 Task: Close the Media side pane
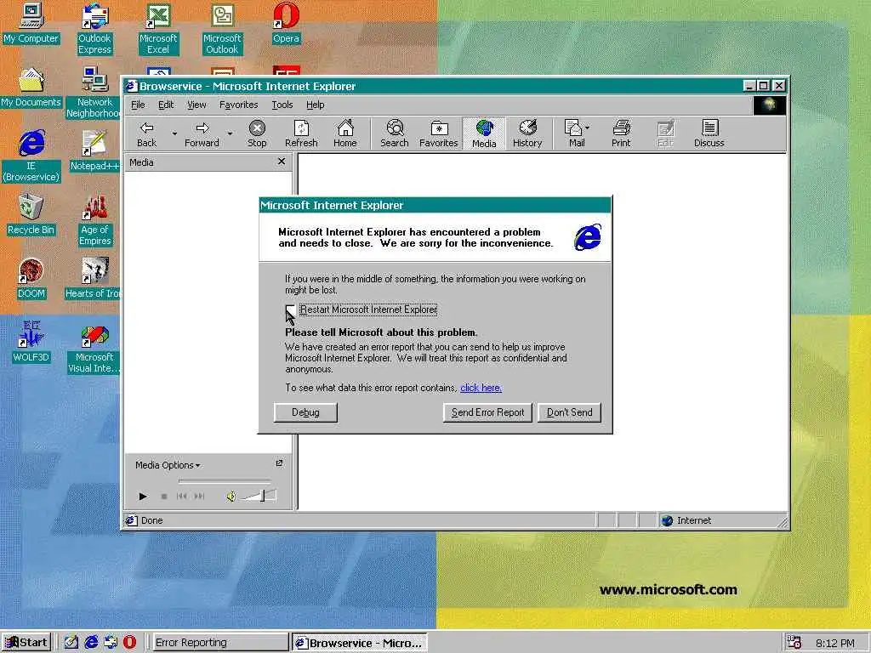[282, 162]
